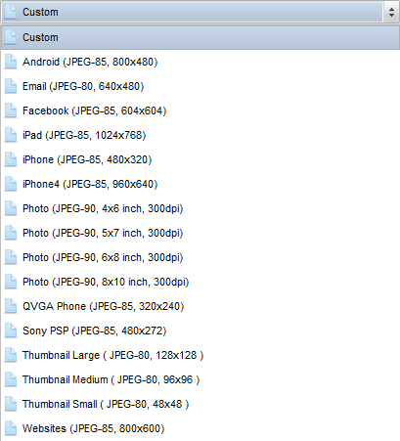Choose QVGA Phone (JPEG-85, 320x240) preset

pyautogui.click(x=200, y=306)
